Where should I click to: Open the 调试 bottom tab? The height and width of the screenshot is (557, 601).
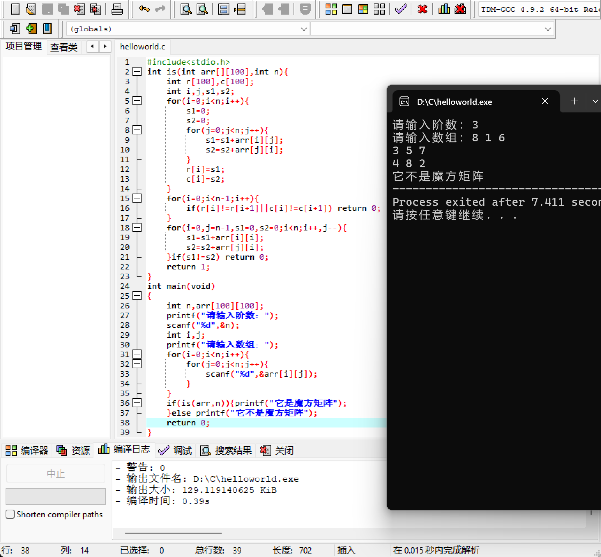(175, 450)
